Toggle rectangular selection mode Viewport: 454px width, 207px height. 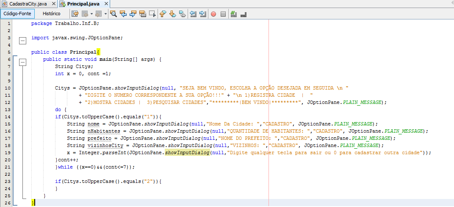[x=152, y=14]
